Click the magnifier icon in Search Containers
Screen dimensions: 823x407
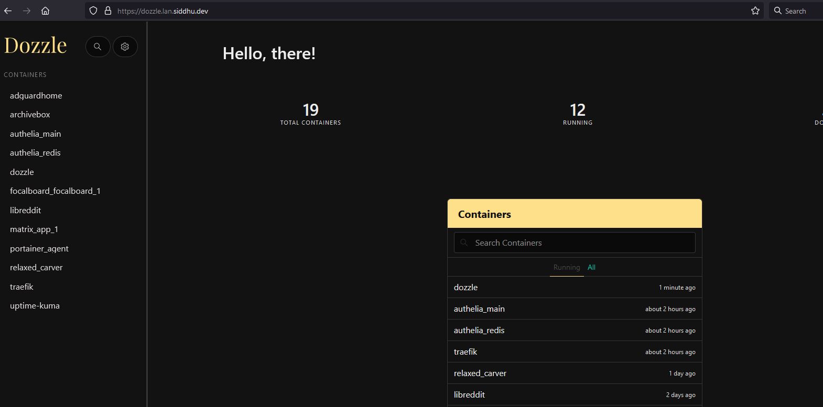[x=464, y=243]
